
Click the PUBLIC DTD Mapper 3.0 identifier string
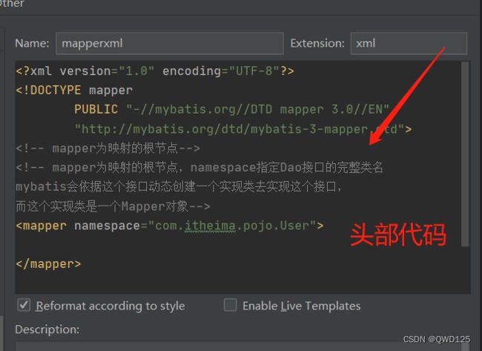(257, 110)
